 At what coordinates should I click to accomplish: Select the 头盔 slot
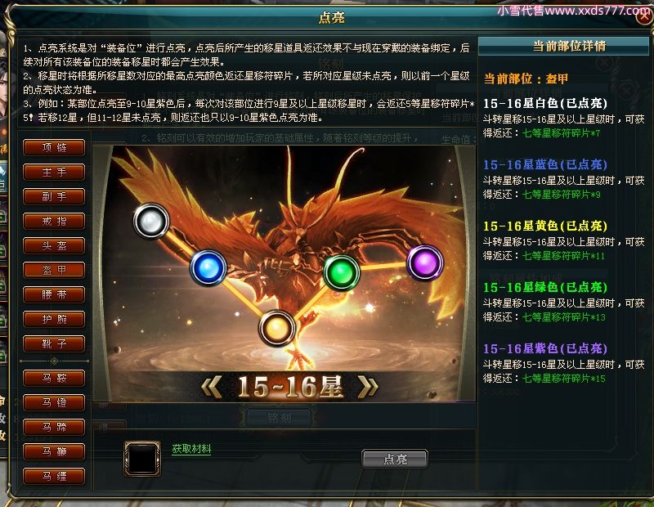point(54,246)
